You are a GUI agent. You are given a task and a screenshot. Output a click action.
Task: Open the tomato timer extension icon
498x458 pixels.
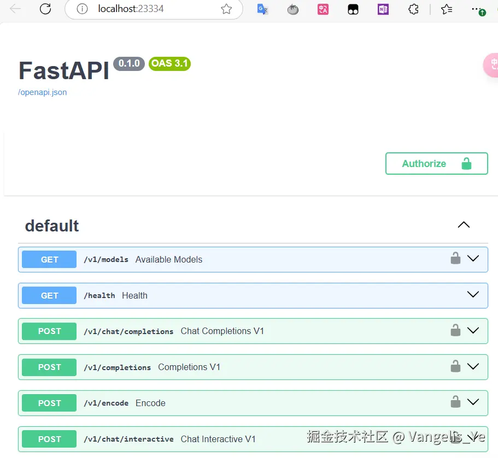point(293,10)
